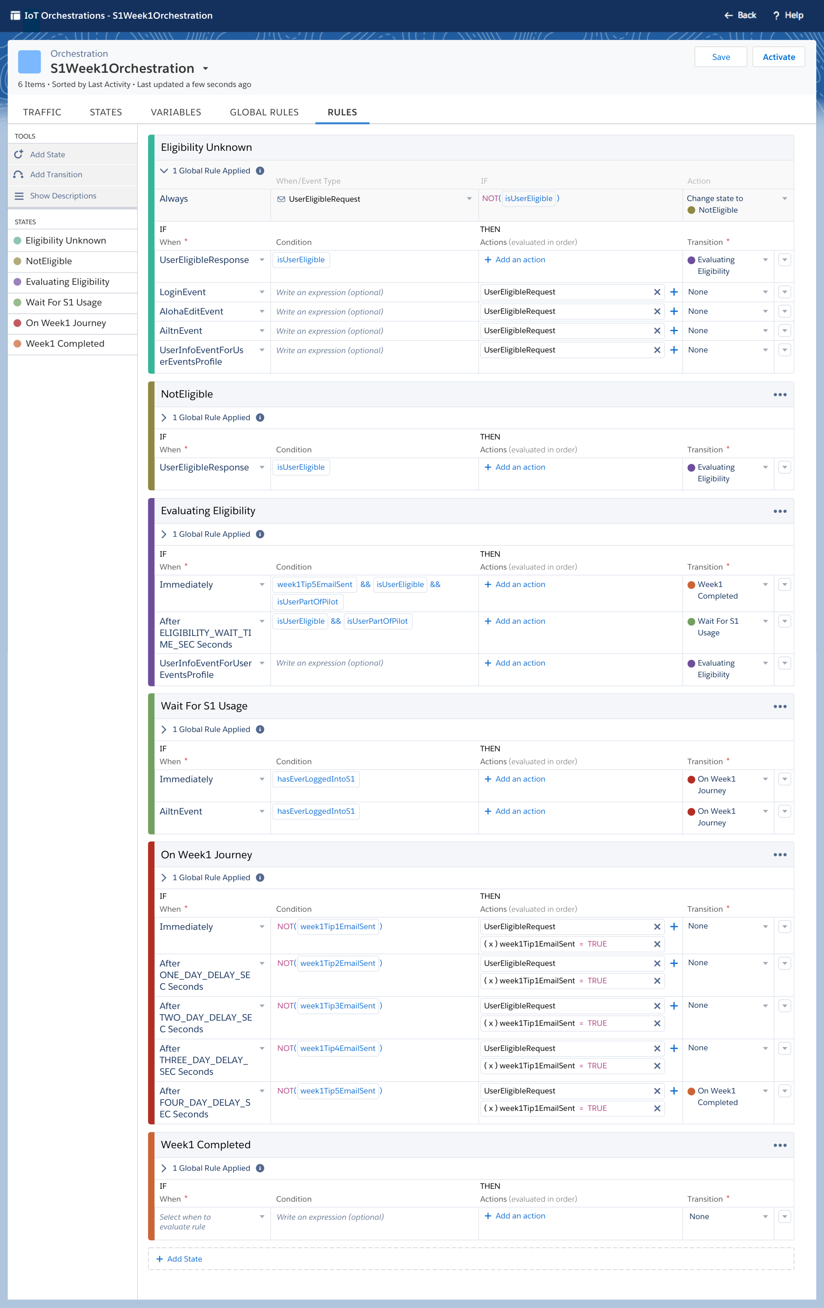Add an action to NotEligible UserEligibleResponse rule
824x1308 pixels.
[515, 467]
